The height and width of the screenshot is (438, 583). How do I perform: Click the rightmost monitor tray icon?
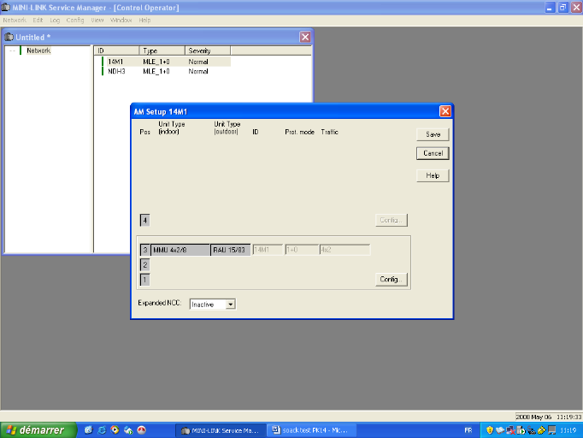pos(552,430)
